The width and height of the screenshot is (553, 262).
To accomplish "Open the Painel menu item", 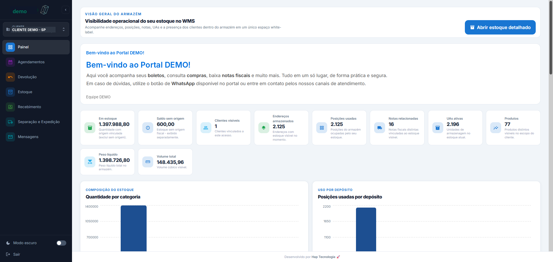I will (36, 47).
